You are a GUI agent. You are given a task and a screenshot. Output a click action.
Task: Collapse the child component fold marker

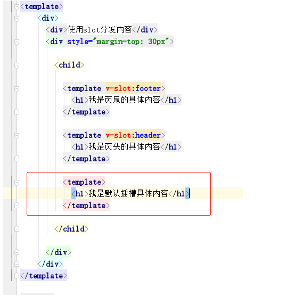tap(17, 65)
